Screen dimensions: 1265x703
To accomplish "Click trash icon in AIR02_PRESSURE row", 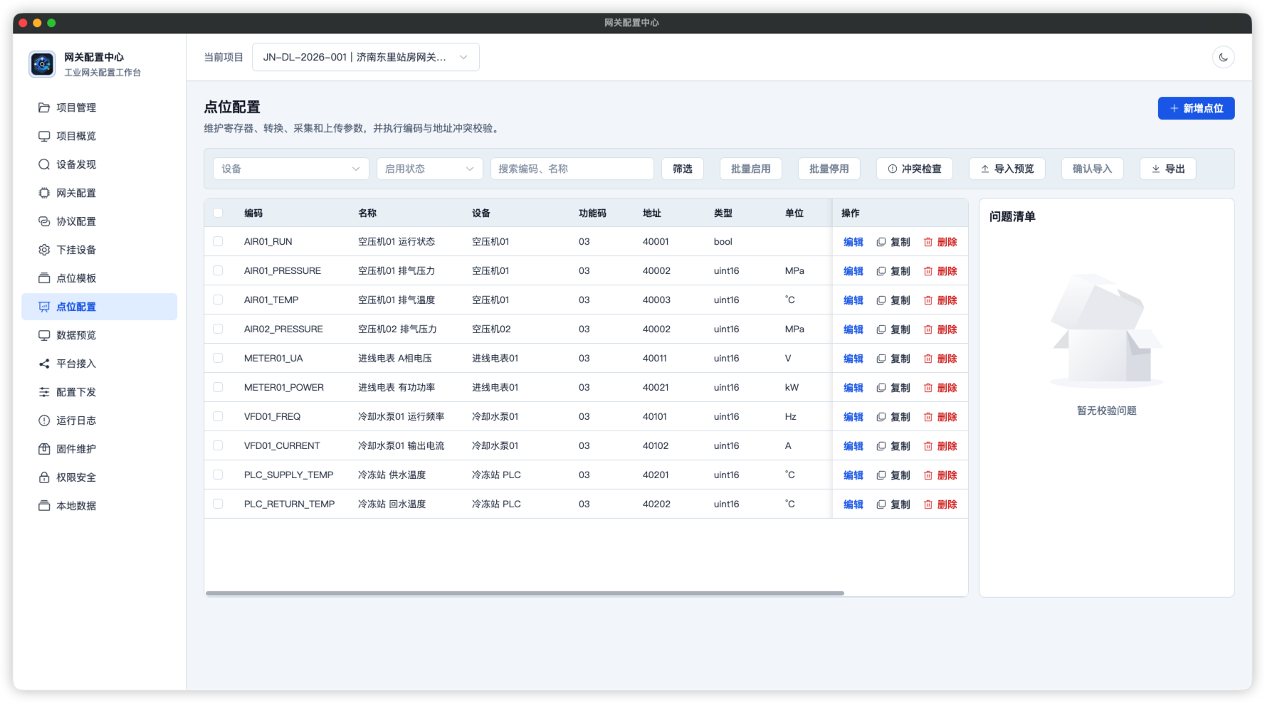I will click(928, 329).
